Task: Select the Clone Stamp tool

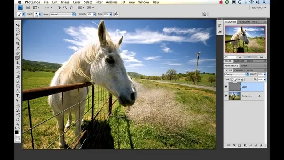Action: click(18, 63)
